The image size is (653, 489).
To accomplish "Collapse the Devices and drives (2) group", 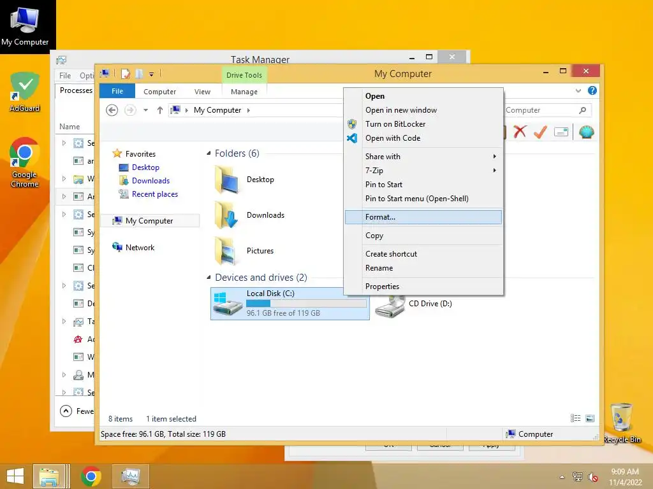I will coord(209,278).
